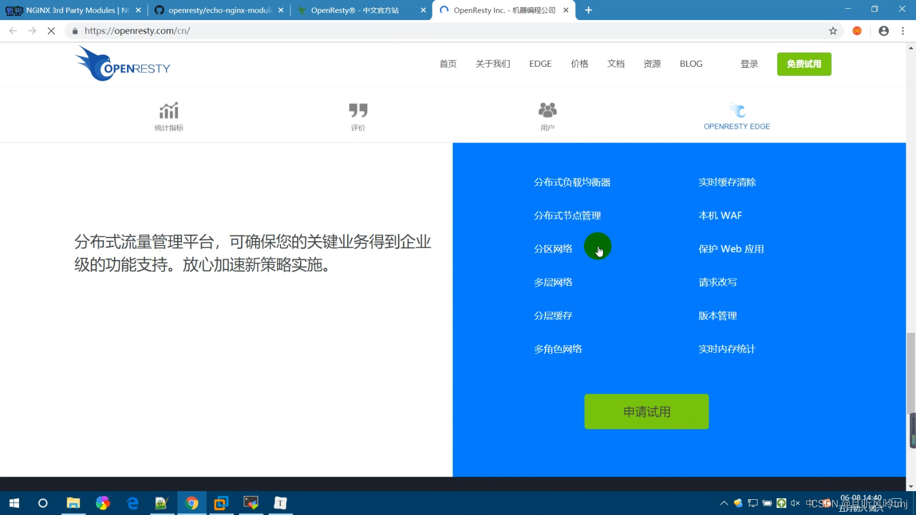Open the Chrome three-dot menu
Image resolution: width=916 pixels, height=515 pixels.
(x=902, y=31)
